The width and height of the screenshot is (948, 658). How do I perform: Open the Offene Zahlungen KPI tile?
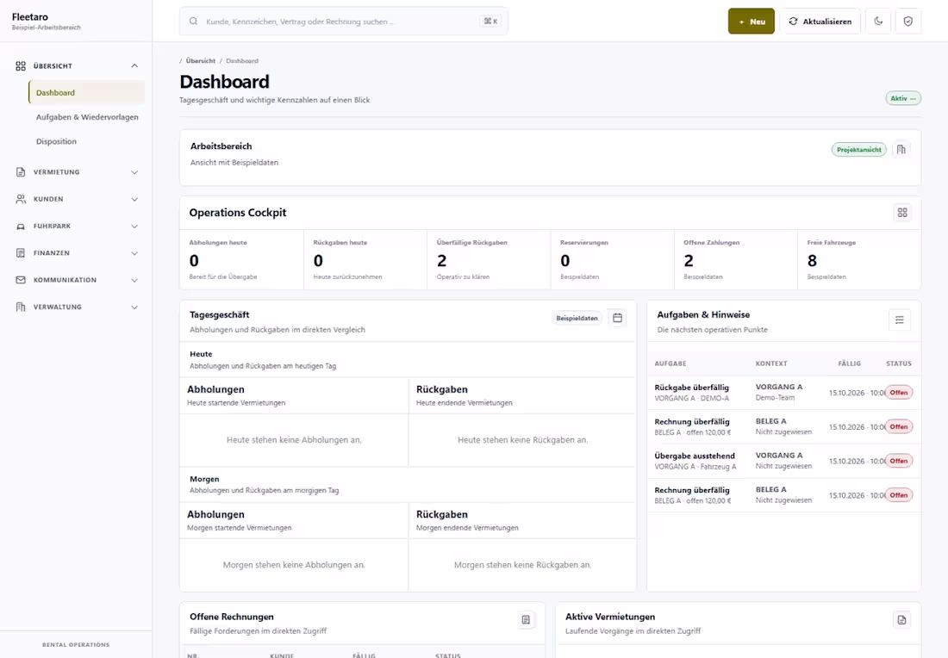[736, 260]
